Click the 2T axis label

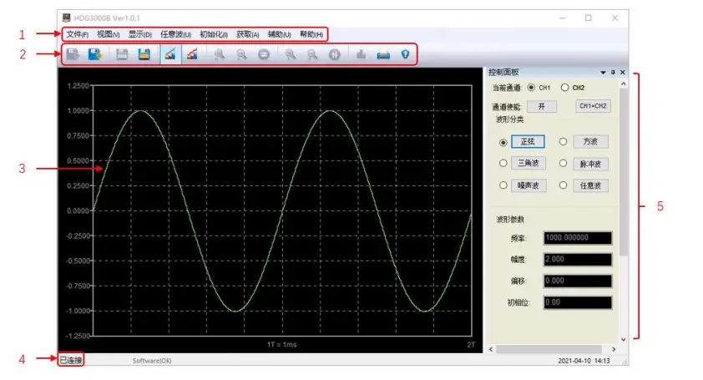(x=471, y=345)
